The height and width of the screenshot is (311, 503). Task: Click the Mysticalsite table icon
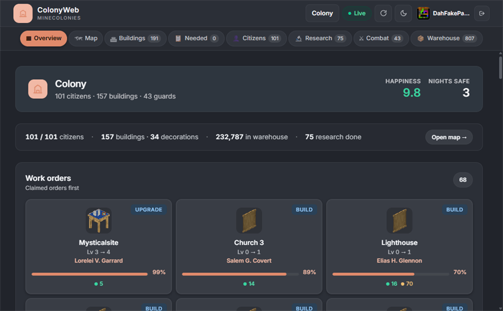pos(98,221)
